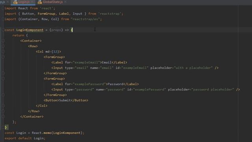Click "password placeholder" string value

point(213,90)
